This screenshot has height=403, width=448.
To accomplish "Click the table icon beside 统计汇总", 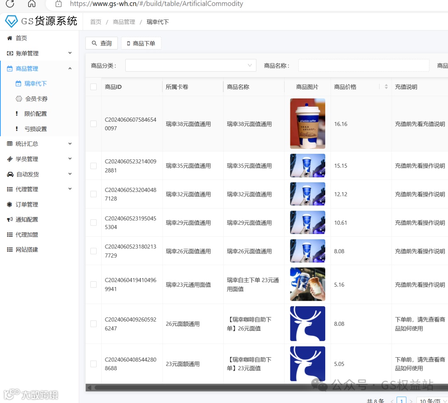I will tap(10, 144).
